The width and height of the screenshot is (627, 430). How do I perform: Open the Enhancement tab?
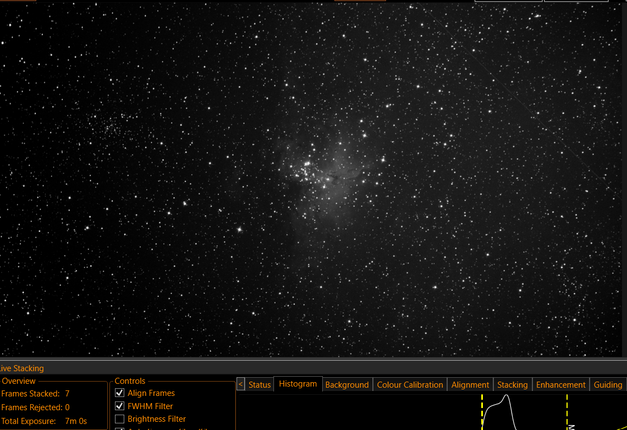click(x=560, y=384)
